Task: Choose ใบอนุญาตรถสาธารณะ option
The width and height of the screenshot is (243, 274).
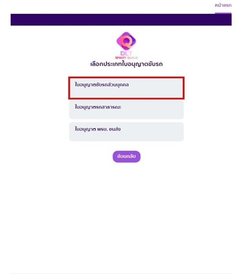Action: (126, 110)
